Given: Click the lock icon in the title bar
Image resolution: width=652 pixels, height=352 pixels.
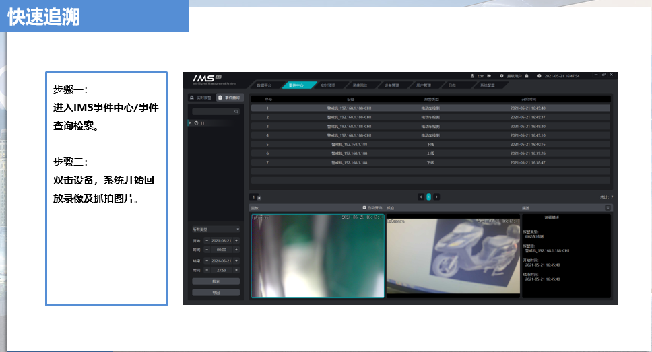Looking at the screenshot, I should pos(527,76).
